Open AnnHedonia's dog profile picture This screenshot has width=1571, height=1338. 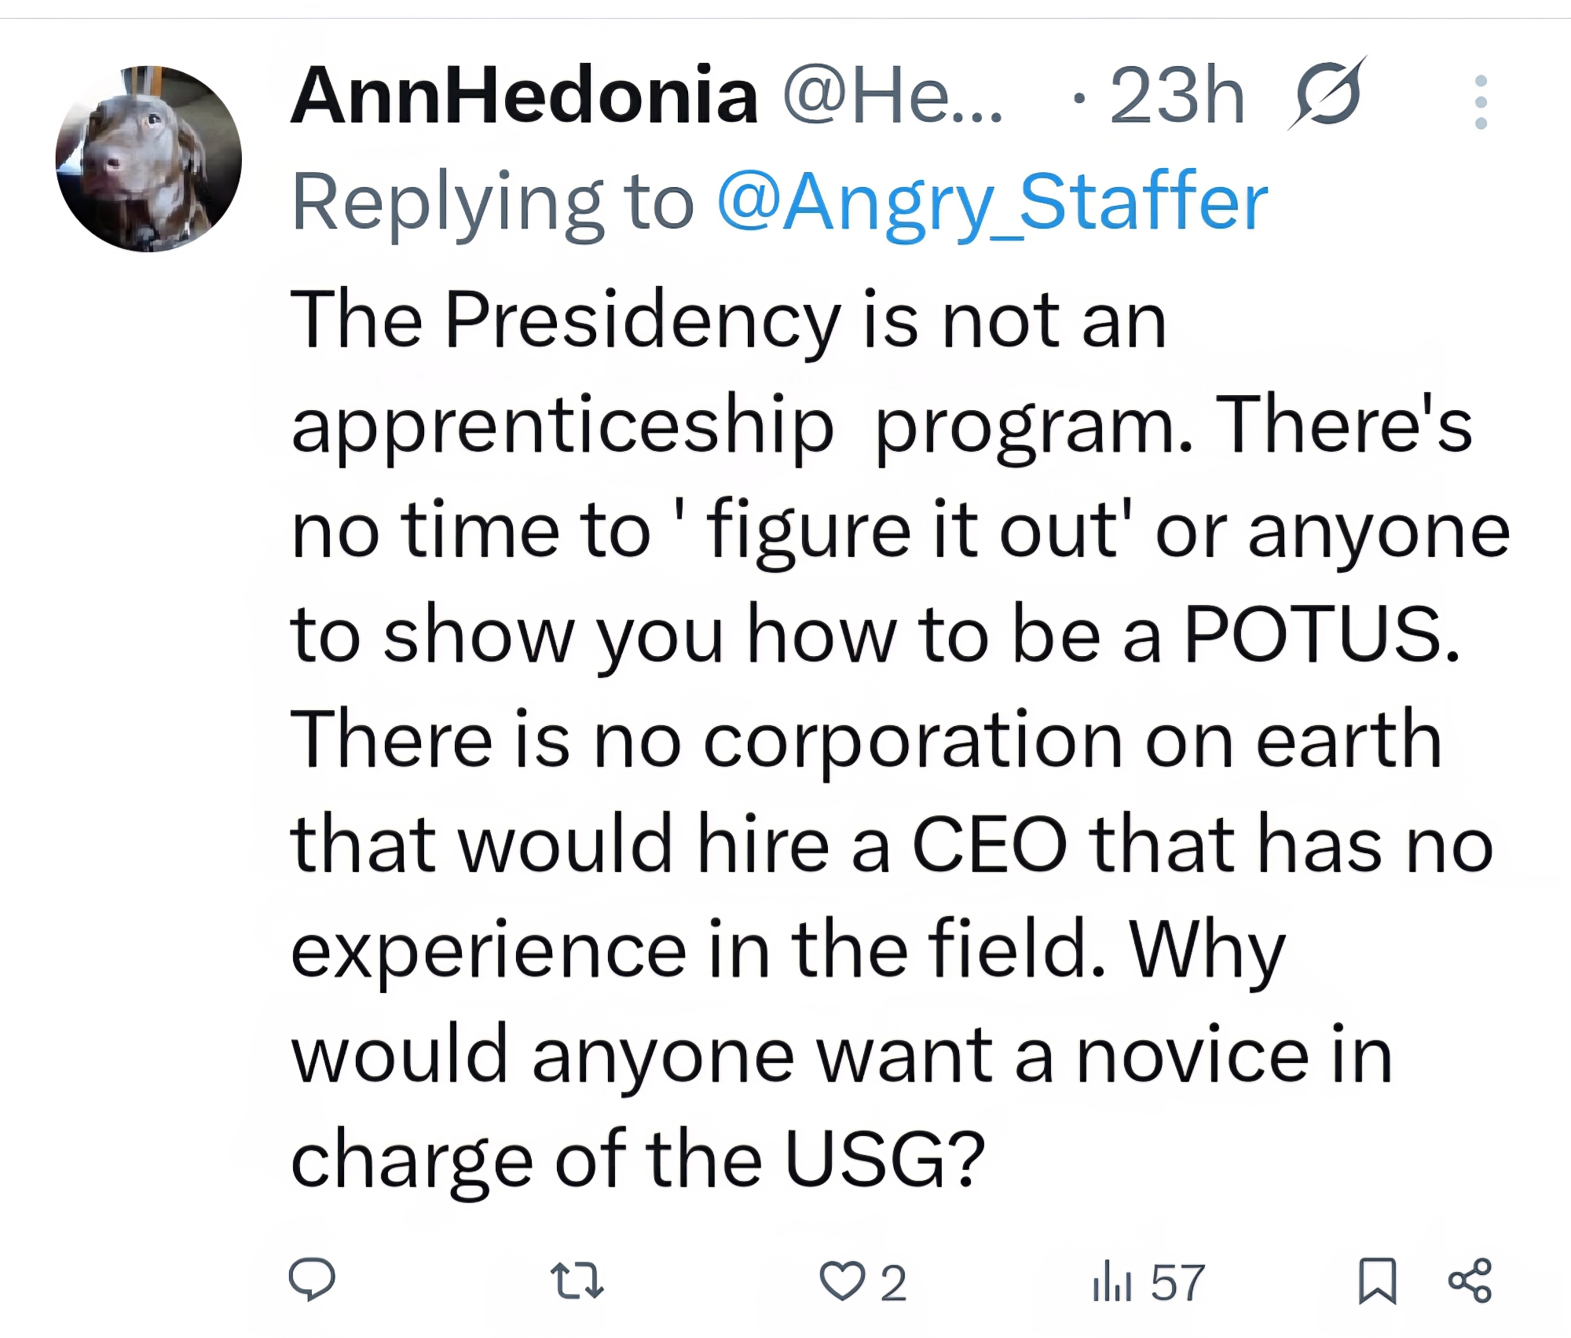coord(148,159)
